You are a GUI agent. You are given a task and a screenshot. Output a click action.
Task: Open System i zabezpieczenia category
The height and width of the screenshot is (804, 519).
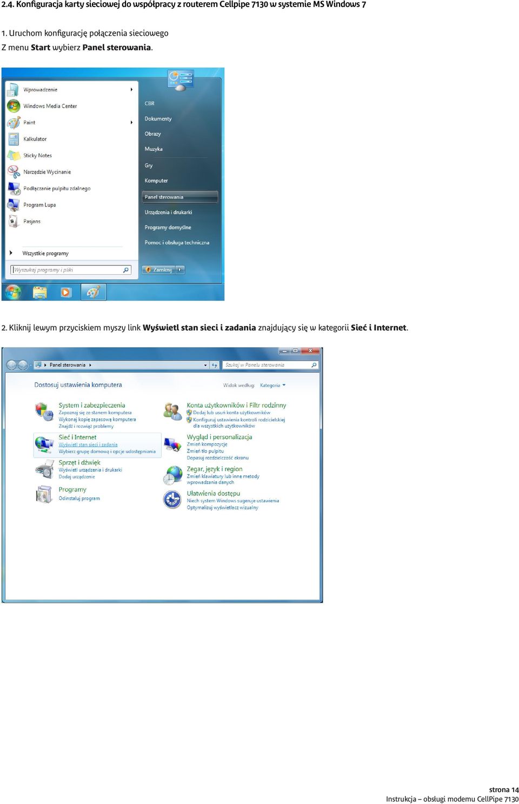pyautogui.click(x=92, y=405)
